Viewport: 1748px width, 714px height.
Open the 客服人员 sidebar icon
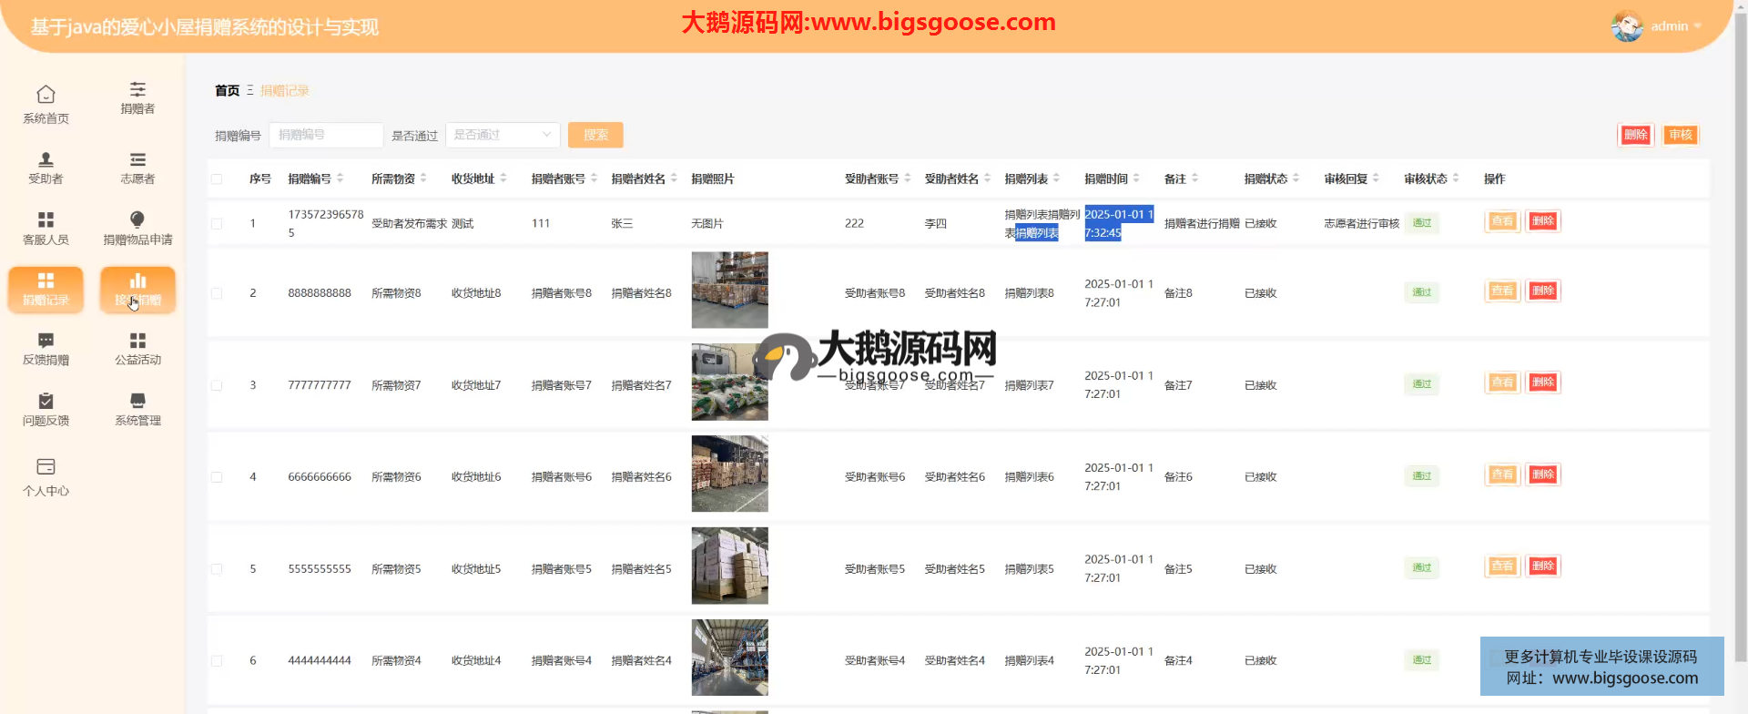point(46,220)
